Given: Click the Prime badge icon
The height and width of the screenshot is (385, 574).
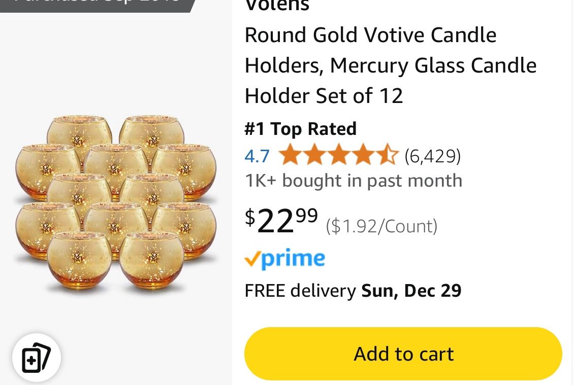Looking at the screenshot, I should coord(284,259).
